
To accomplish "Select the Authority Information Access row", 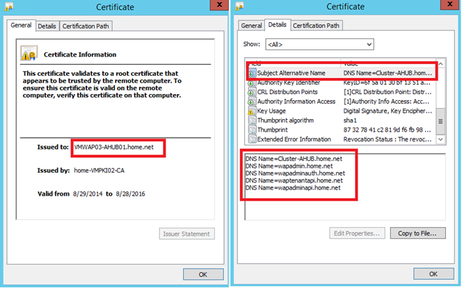I will coord(341,102).
